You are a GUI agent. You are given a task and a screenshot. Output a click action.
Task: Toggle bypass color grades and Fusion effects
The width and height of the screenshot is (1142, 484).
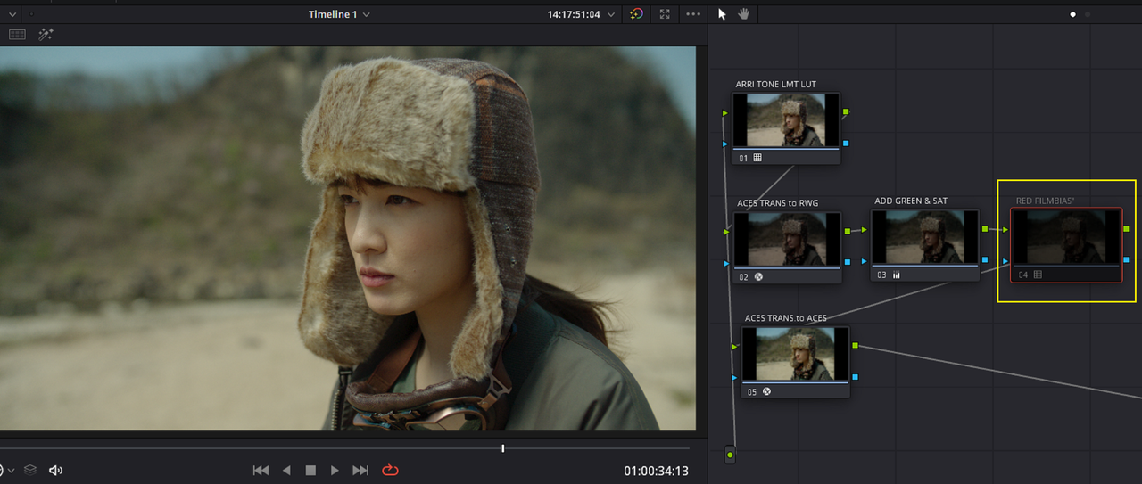tap(636, 14)
